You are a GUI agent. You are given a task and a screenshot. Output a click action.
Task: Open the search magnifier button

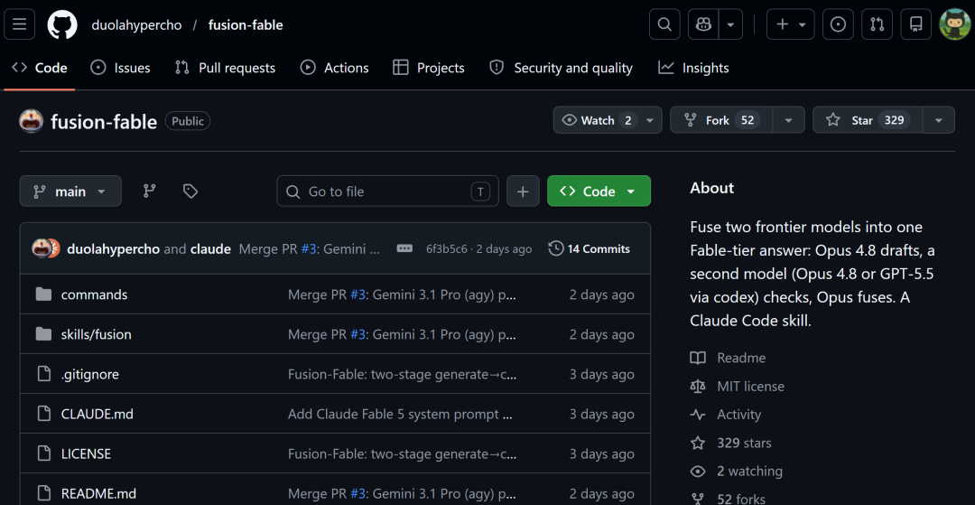(664, 25)
